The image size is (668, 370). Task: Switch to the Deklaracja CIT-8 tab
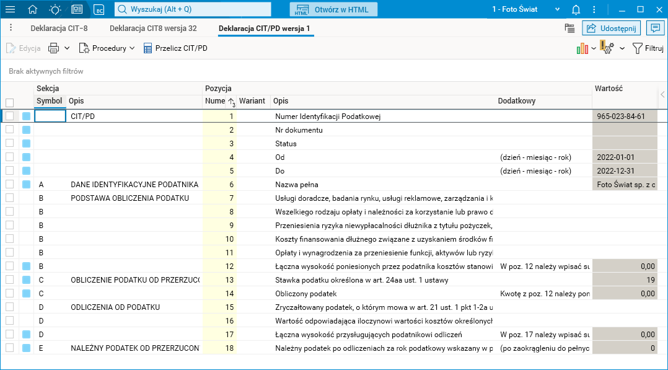coord(59,29)
